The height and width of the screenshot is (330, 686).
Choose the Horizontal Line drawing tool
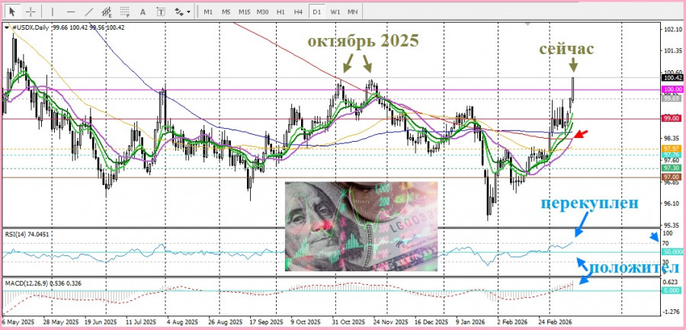(x=70, y=12)
